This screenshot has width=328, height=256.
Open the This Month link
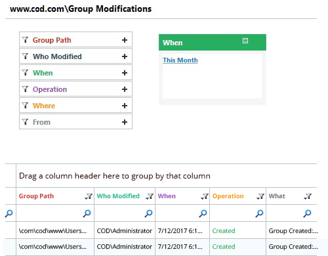tap(180, 60)
